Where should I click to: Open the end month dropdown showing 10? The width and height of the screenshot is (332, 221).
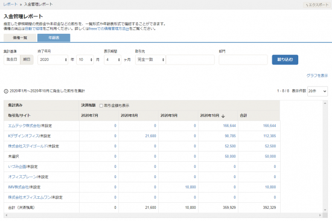[x=85, y=60]
